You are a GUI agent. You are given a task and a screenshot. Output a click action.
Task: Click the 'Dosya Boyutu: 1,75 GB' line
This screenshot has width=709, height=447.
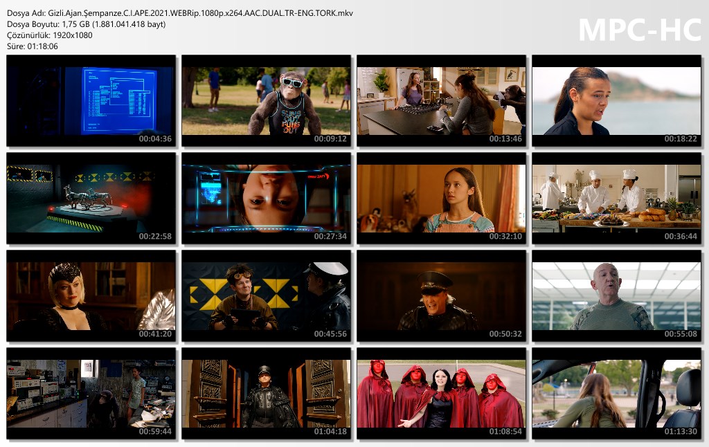87,24
